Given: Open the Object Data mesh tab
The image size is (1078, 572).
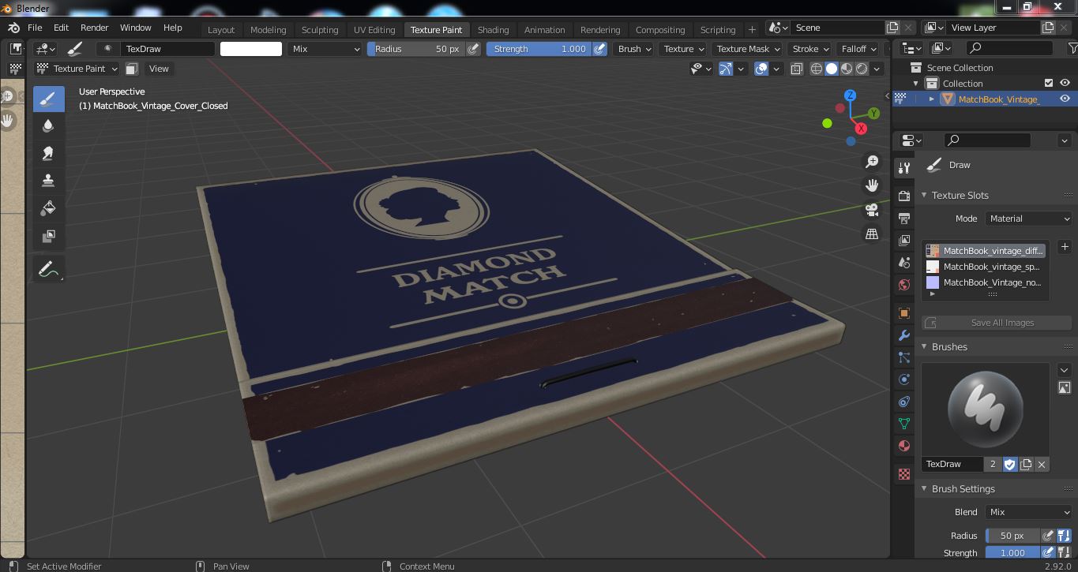Looking at the screenshot, I should (904, 424).
